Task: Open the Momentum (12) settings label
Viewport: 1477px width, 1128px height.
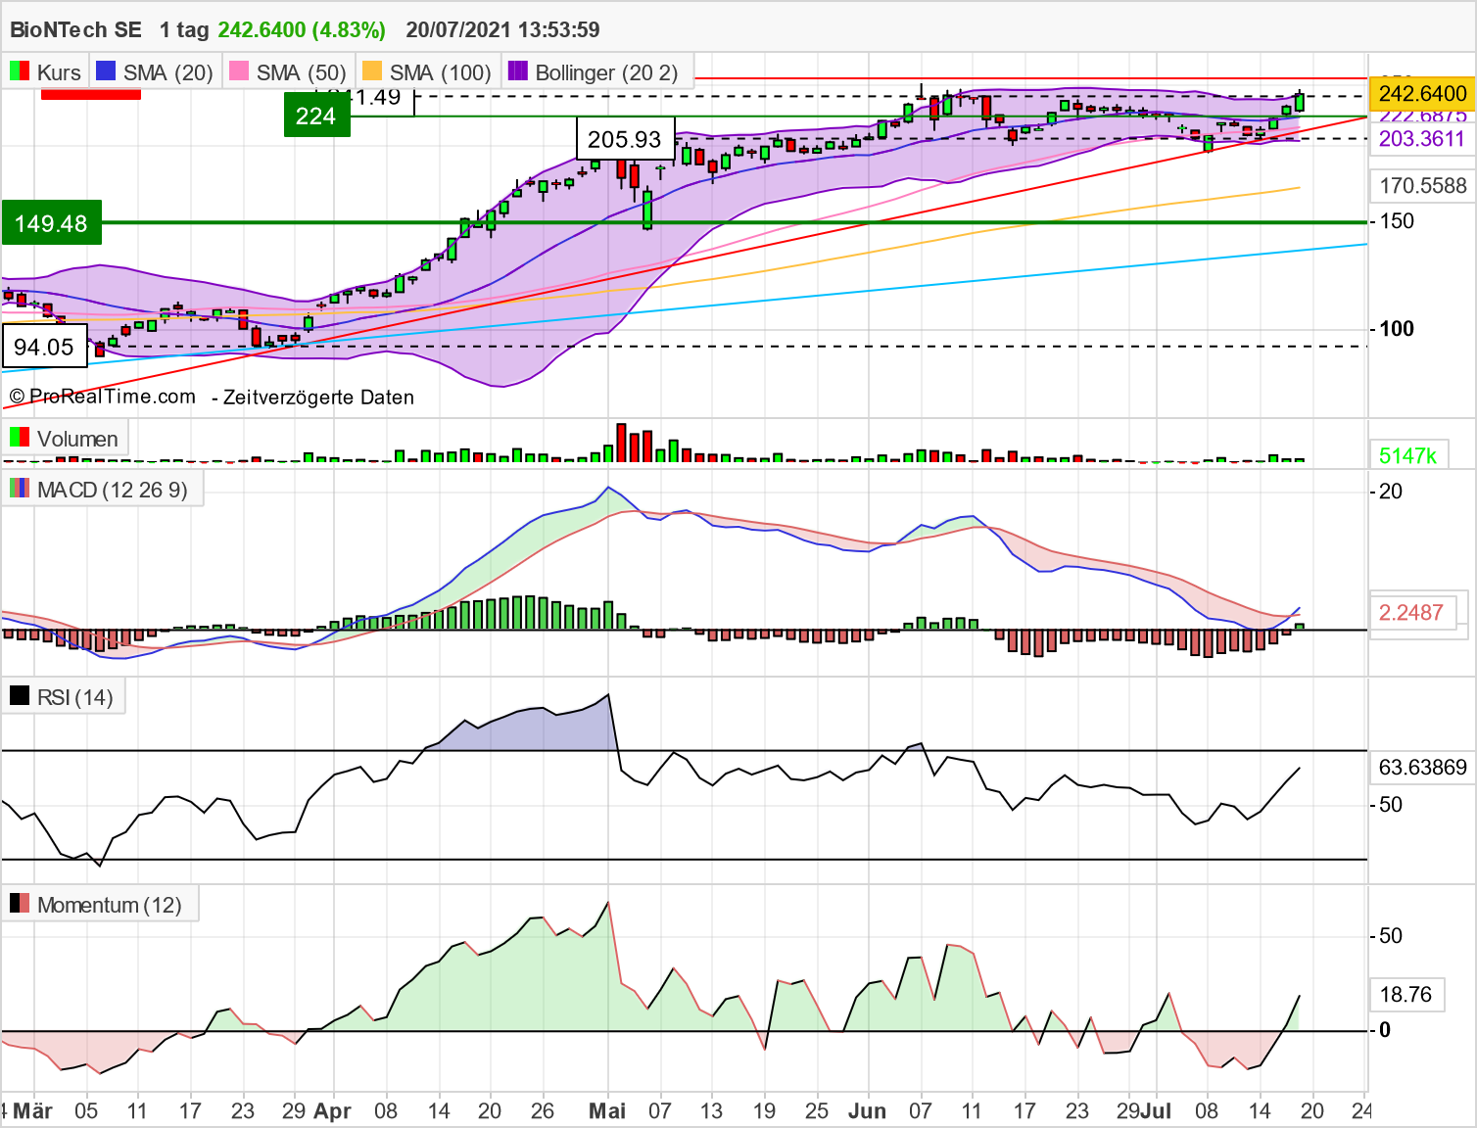Action: 110,904
